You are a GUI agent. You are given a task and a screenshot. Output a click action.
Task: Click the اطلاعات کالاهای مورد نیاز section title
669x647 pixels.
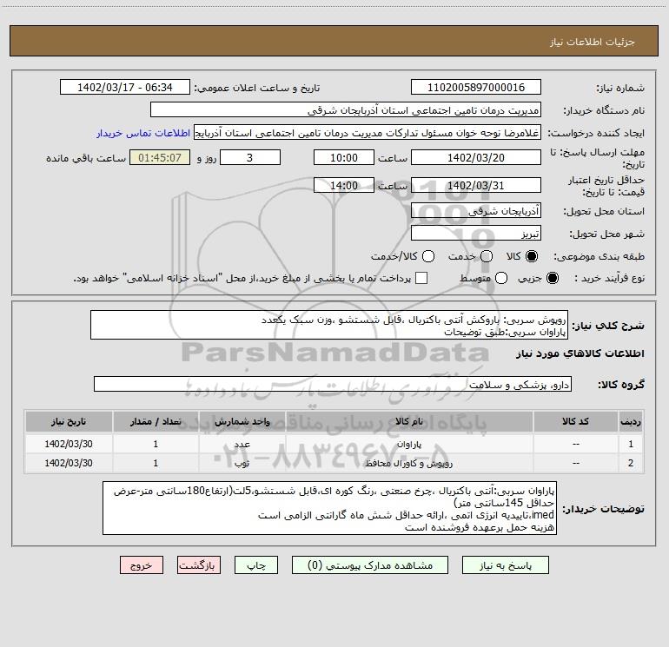580,353
